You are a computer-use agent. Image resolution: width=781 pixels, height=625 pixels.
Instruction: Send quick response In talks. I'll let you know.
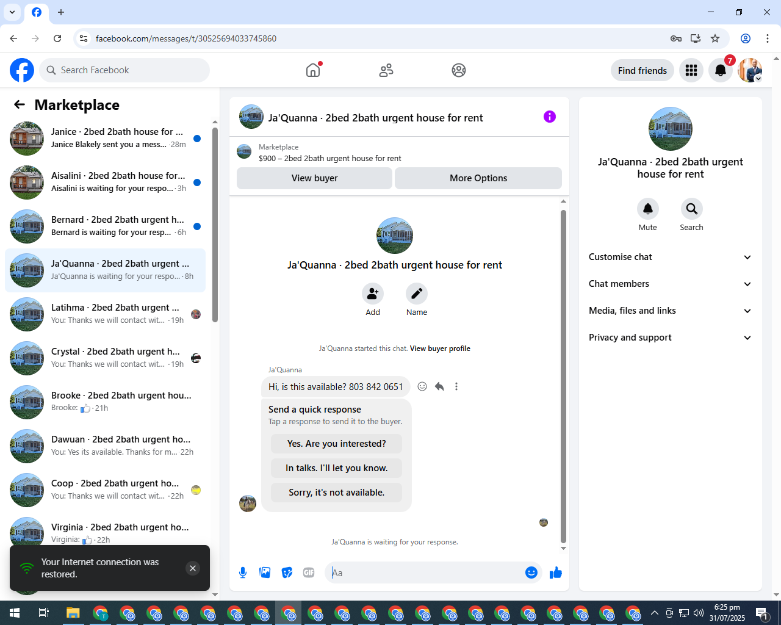coord(337,468)
